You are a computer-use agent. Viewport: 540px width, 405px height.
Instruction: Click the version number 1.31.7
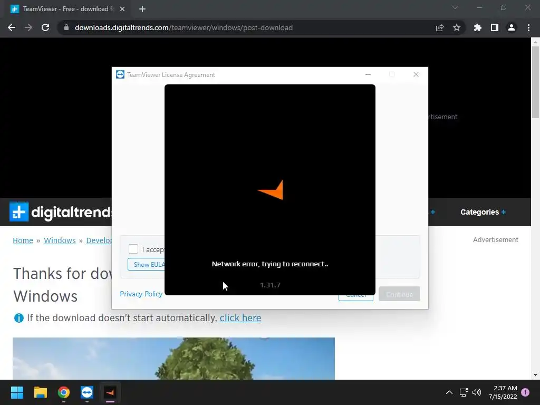(x=270, y=285)
